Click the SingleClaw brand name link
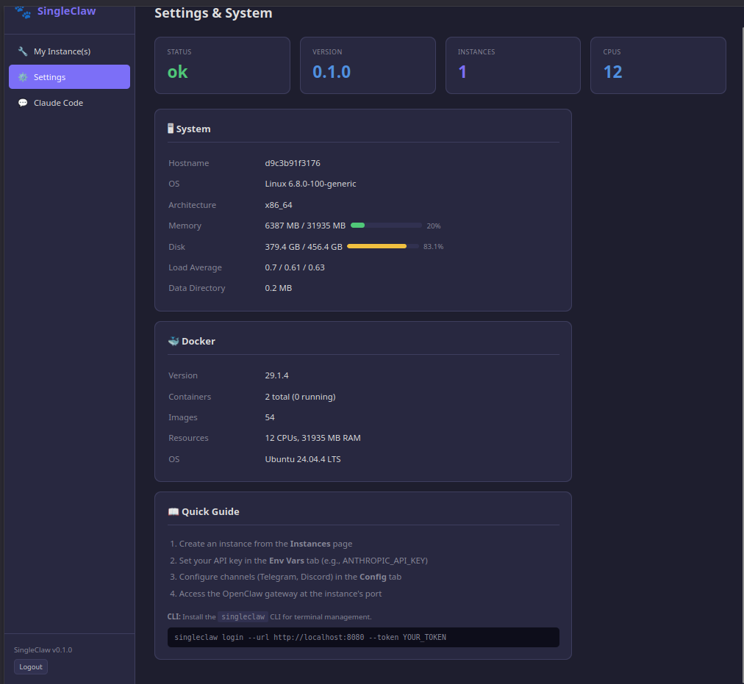744x684 pixels. pos(66,11)
